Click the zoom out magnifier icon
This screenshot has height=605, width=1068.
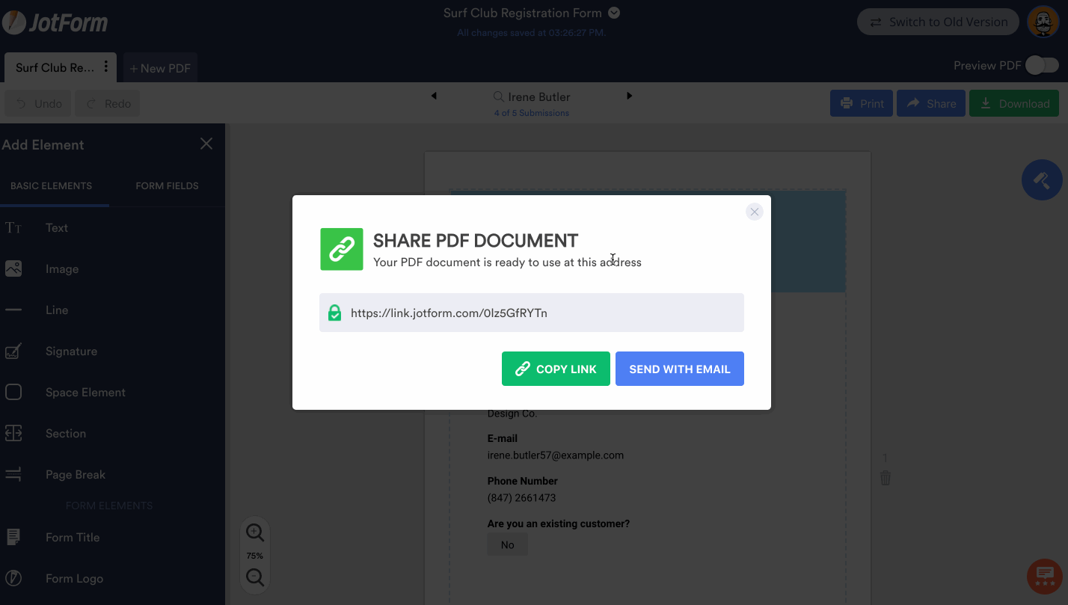pos(255,577)
